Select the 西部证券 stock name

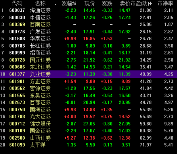coord(40,102)
